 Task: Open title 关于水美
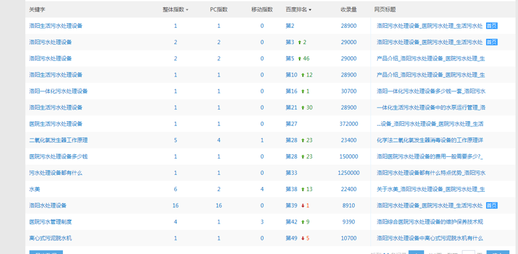click(430, 189)
